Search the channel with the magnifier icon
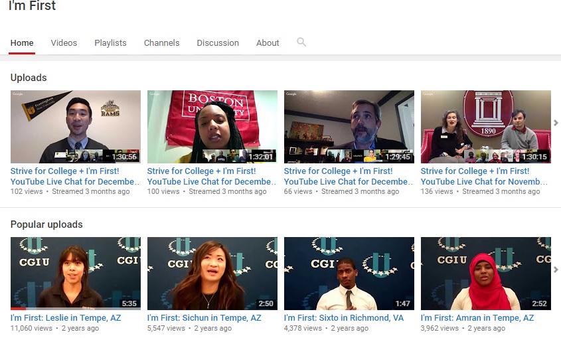Viewport: 561px width, 338px height. (301, 42)
